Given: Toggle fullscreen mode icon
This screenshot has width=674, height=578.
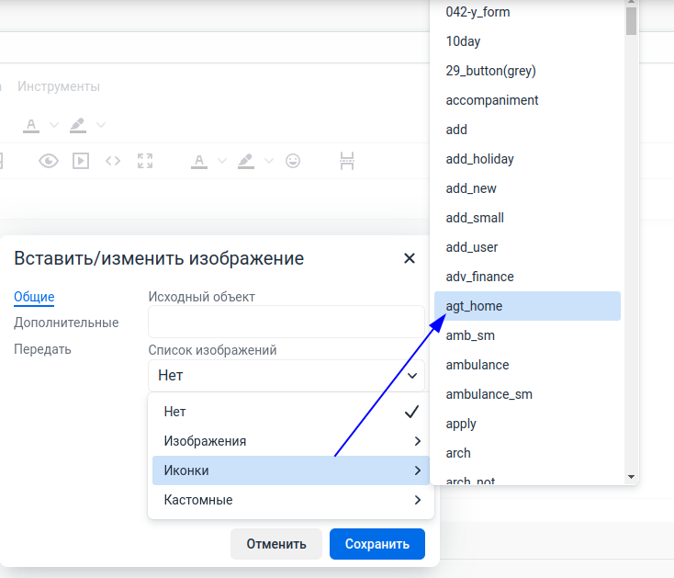Looking at the screenshot, I should click(x=144, y=161).
